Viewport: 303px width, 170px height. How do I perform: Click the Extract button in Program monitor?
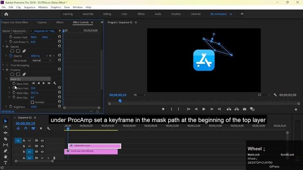237,109
